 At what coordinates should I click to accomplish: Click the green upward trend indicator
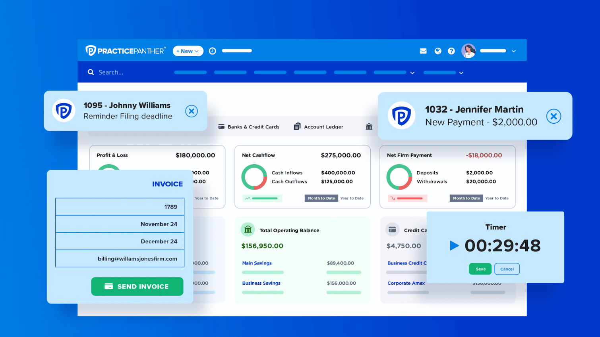[262, 198]
